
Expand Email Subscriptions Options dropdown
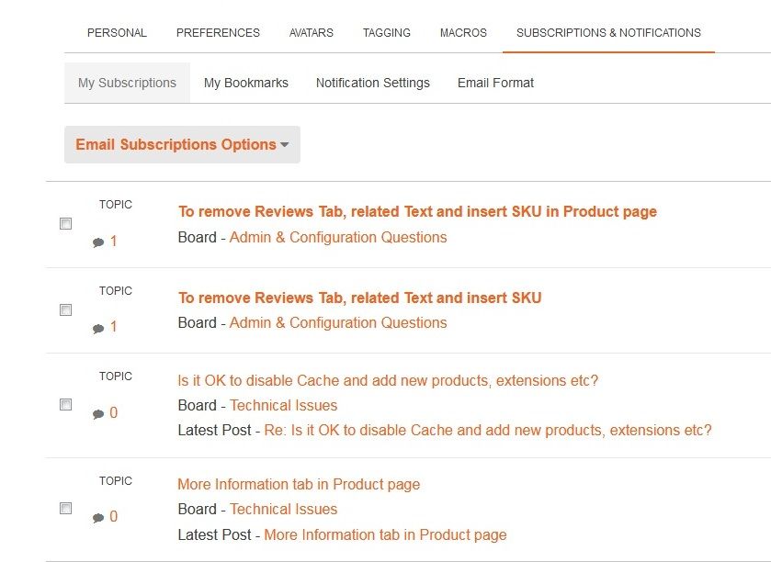[x=182, y=145]
